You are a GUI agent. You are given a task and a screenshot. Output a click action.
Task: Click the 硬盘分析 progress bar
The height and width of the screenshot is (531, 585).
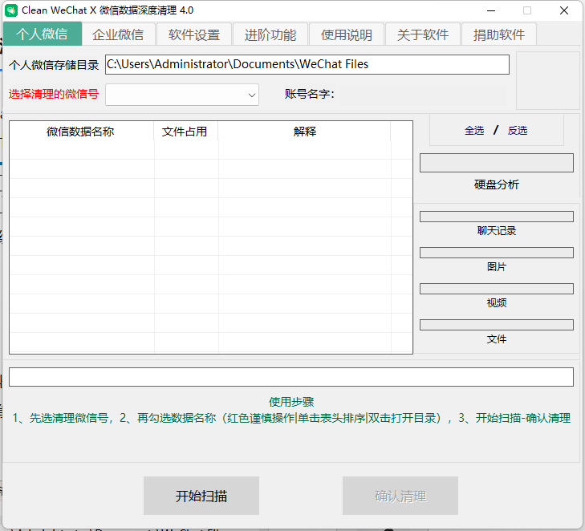pyautogui.click(x=496, y=163)
